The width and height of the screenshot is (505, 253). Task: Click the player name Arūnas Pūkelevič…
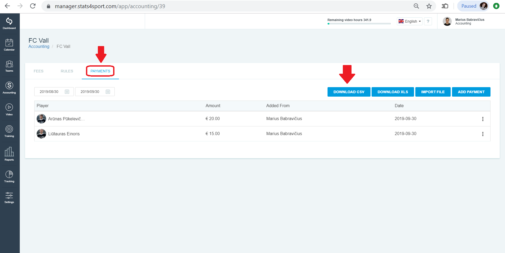tap(66, 119)
